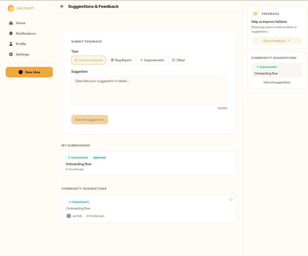
Task: Click the Validuct logo icon
Action: coord(11,8)
